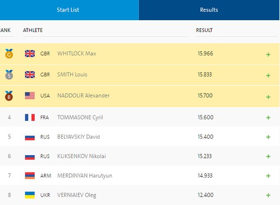Viewport: 280px width, 205px height.
Task: Click the Ukrainian flag icon
Action: (x=30, y=195)
